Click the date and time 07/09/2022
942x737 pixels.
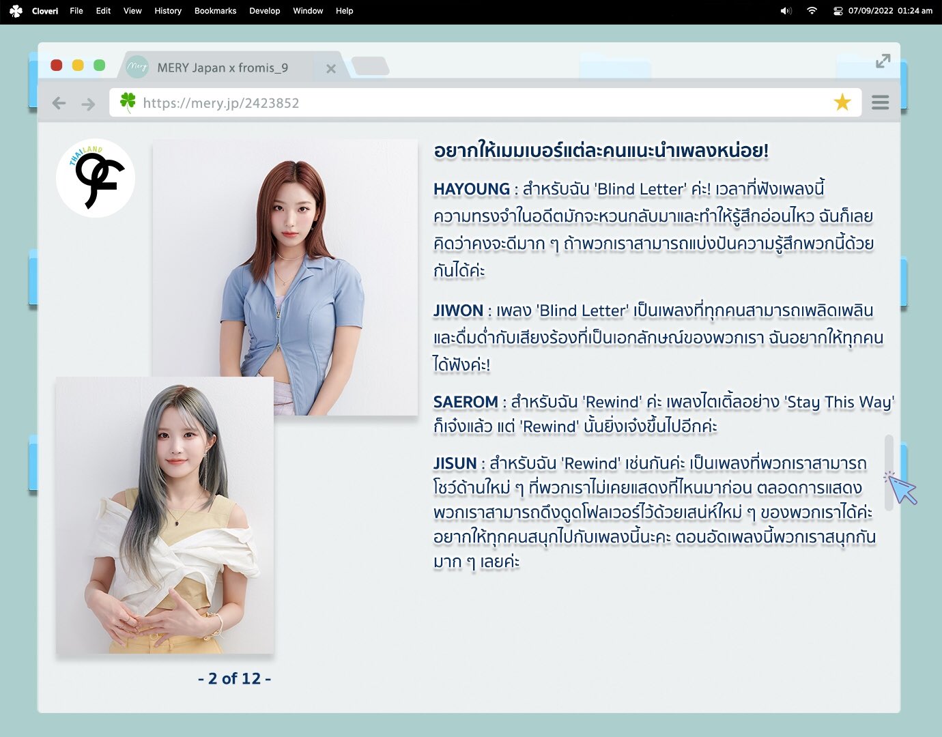(x=890, y=11)
